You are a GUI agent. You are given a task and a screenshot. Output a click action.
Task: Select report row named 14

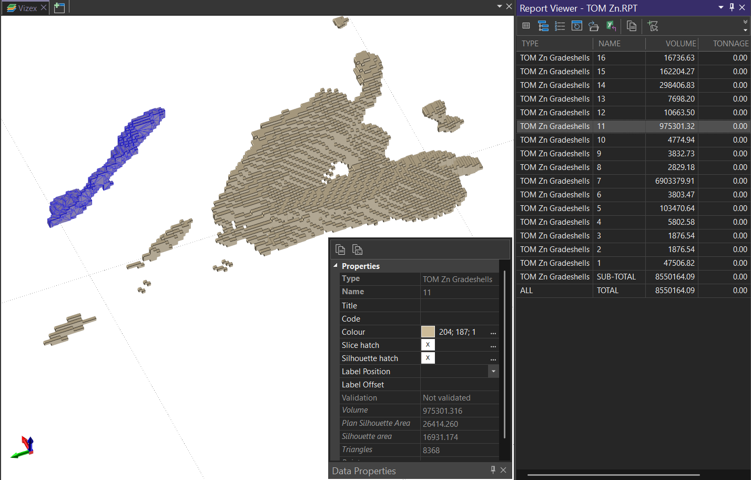point(633,85)
